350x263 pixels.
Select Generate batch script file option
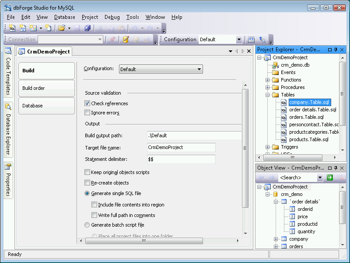(87, 225)
